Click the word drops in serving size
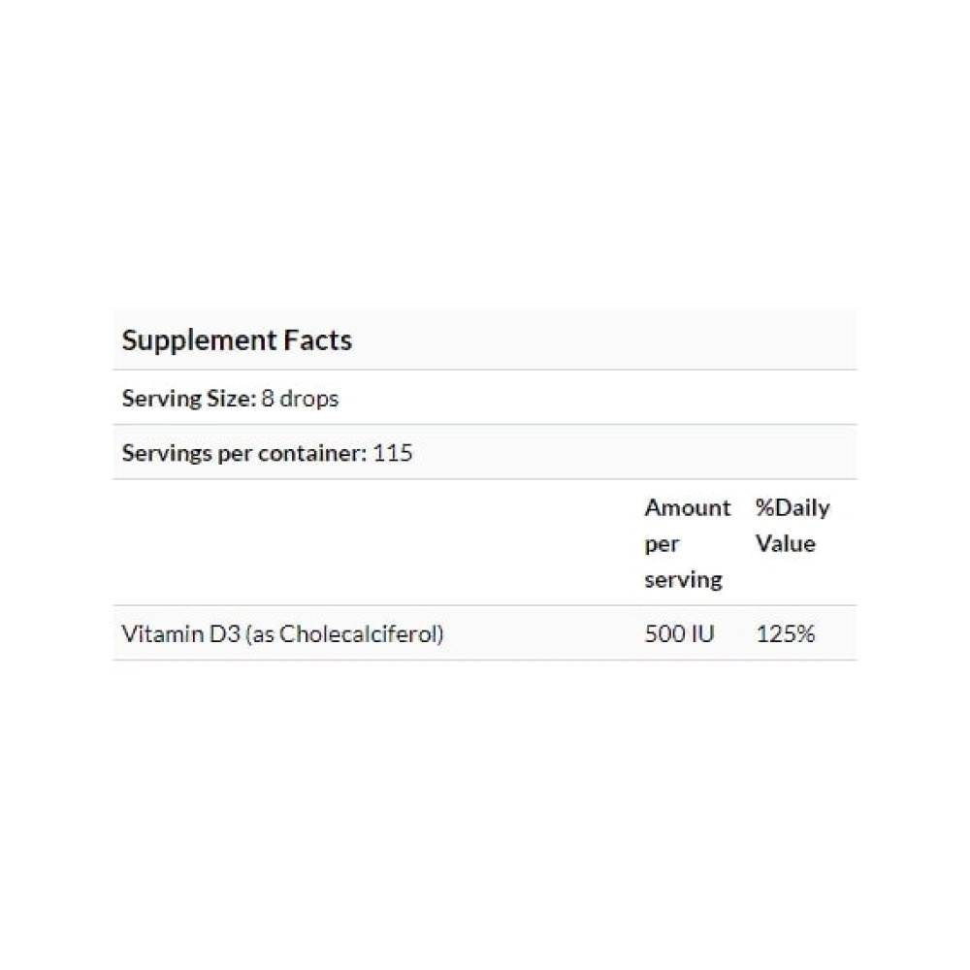The height and width of the screenshot is (970, 970). point(308,399)
